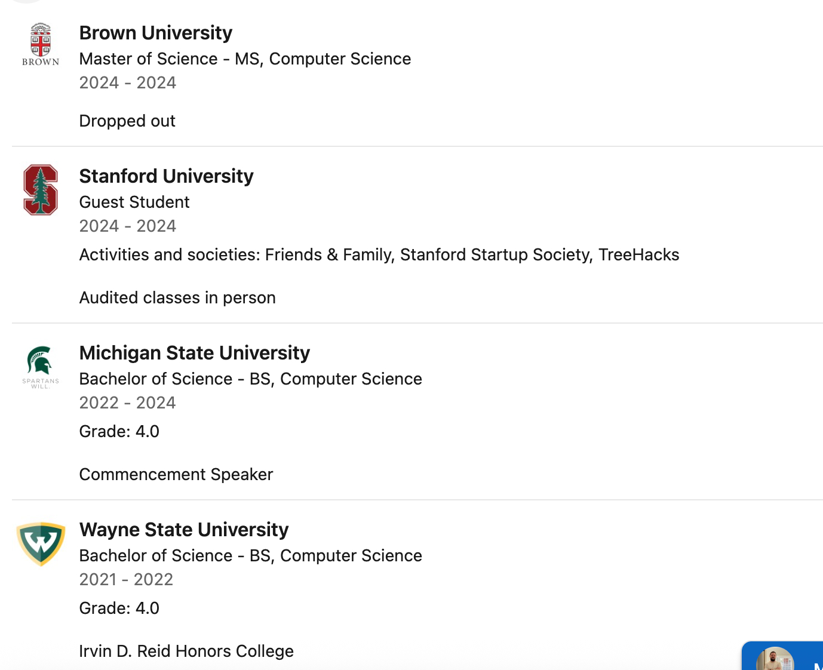The height and width of the screenshot is (670, 823).
Task: Click the Irvin D. Reid Honors College text
Action: click(186, 651)
